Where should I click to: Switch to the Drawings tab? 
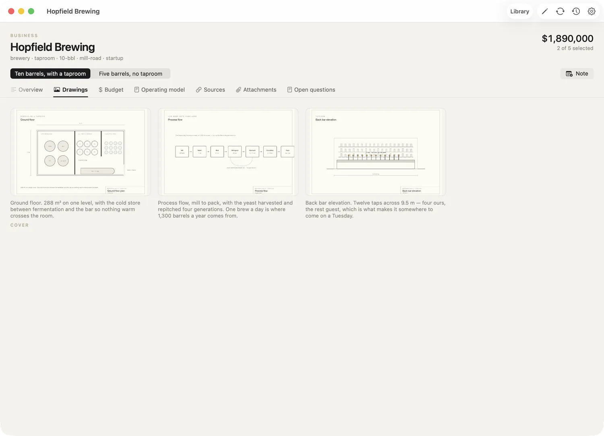click(x=71, y=90)
